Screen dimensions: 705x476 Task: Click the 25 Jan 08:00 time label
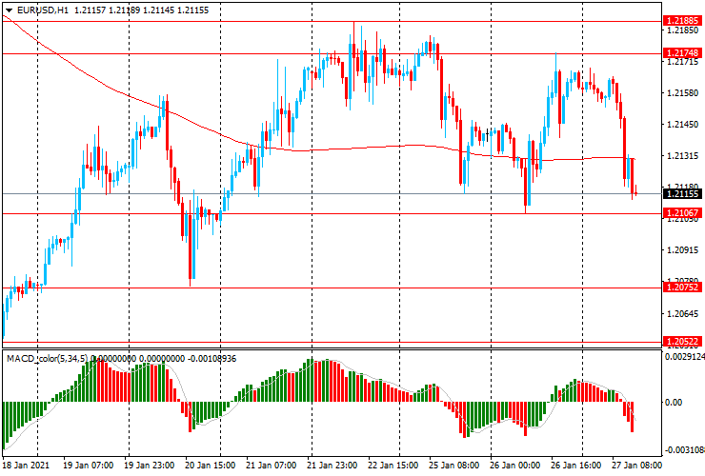coord(454,466)
